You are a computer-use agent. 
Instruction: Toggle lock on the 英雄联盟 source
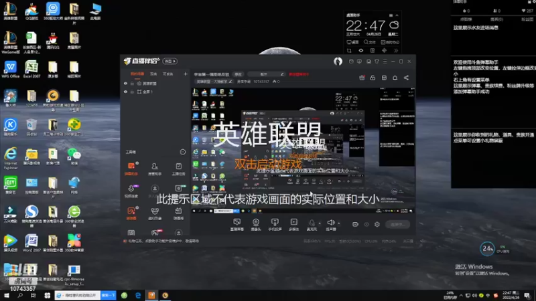[132, 83]
